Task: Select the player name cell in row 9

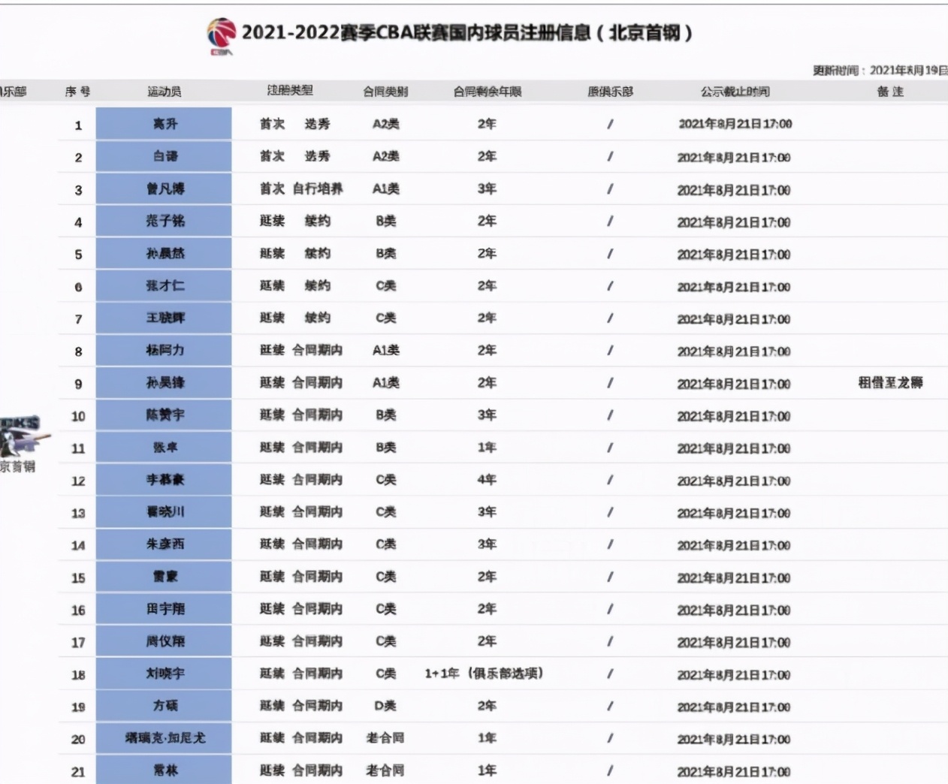Action: [164, 382]
